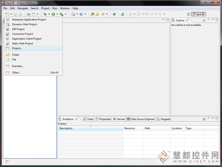Click the Open Type toolbar icon
Screen dimensions: 222x167
pyautogui.click(x=93, y=14)
